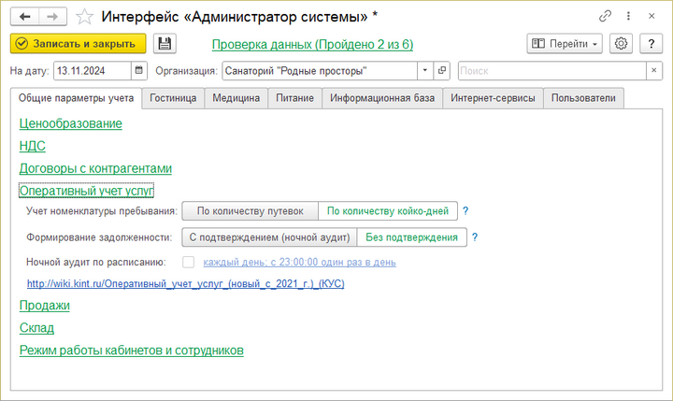Viewport: 673px width, 401px height.
Task: Open the wiki.kint.ru Оперативный учет услуг link
Action: [186, 284]
